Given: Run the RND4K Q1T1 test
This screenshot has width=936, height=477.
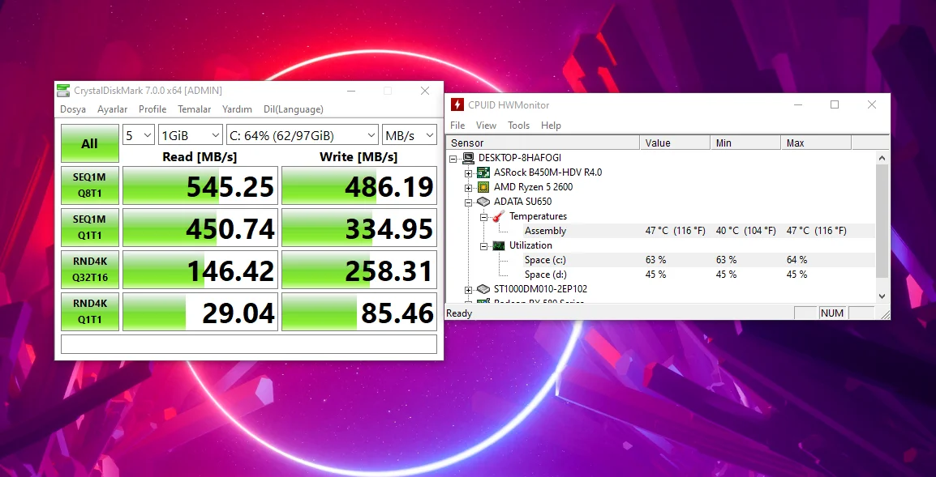Looking at the screenshot, I should 89,311.
